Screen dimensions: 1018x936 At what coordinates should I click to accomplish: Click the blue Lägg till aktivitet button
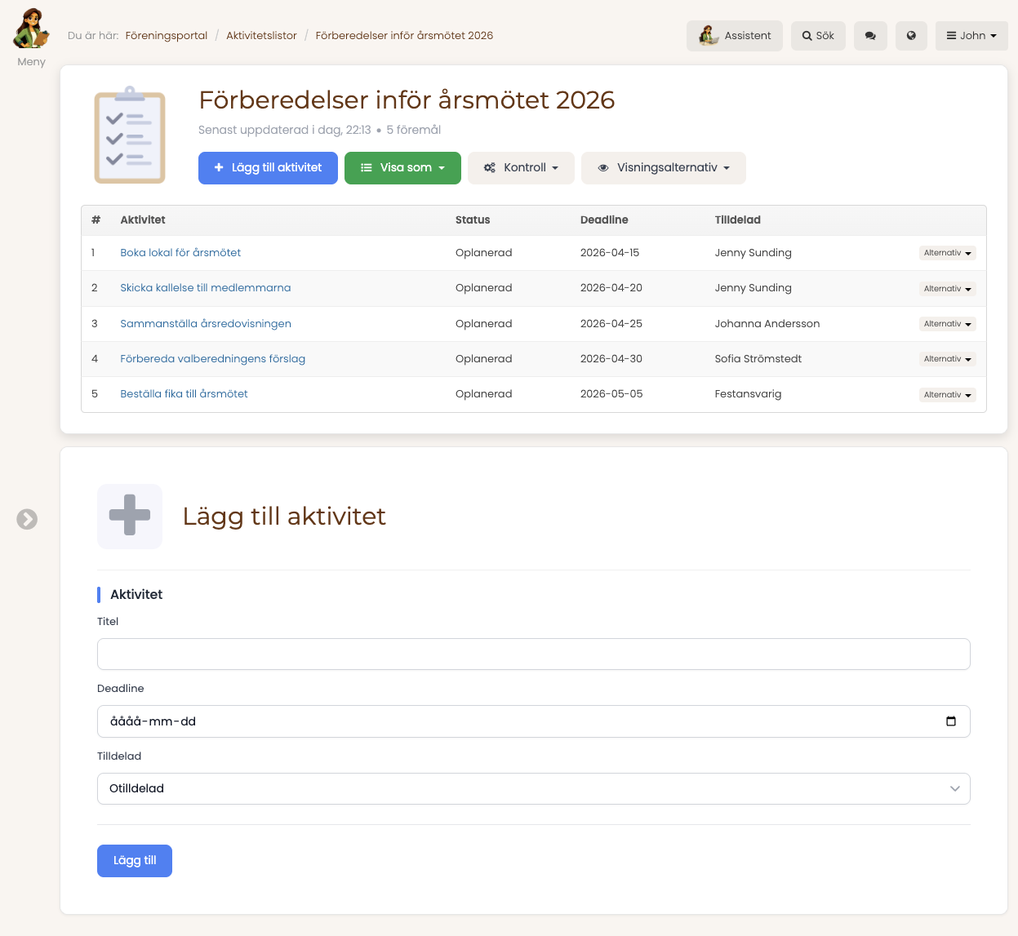pyautogui.click(x=268, y=168)
